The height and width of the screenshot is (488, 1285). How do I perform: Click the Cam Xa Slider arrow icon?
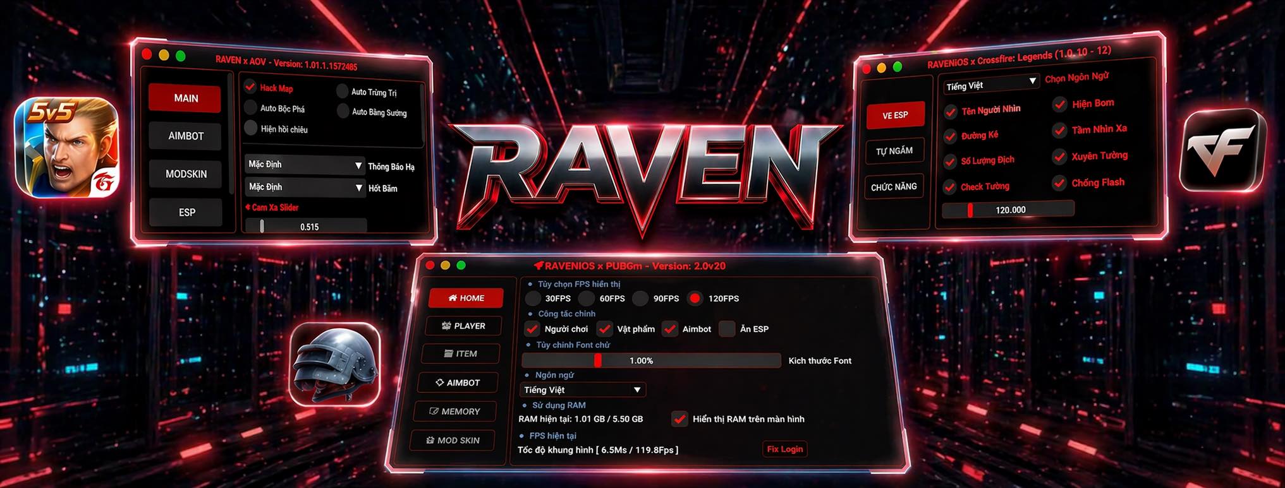248,206
